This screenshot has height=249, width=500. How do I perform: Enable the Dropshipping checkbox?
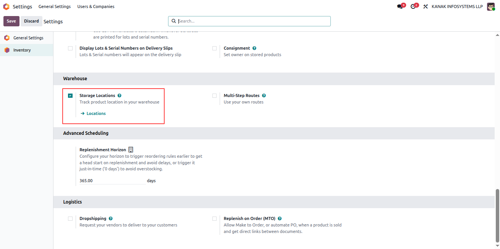point(70,218)
